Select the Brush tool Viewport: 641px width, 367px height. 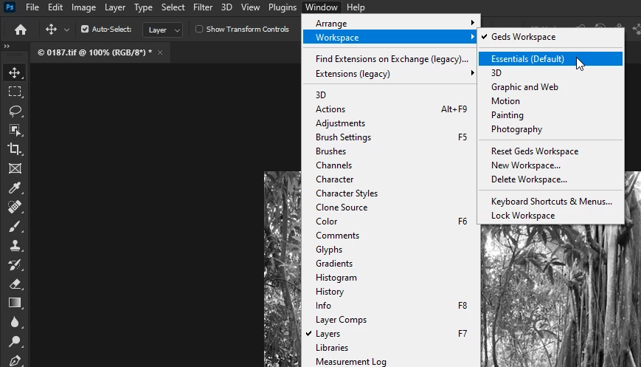15,226
